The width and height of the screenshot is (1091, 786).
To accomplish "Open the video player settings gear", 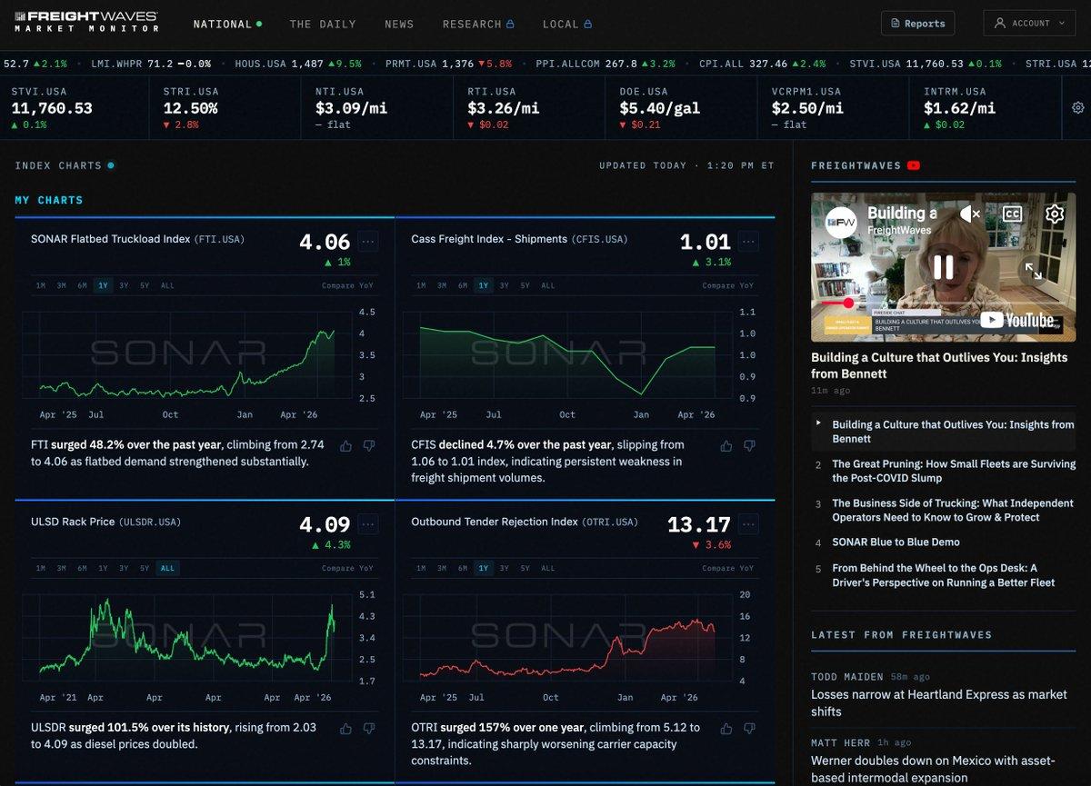I will point(1053,215).
